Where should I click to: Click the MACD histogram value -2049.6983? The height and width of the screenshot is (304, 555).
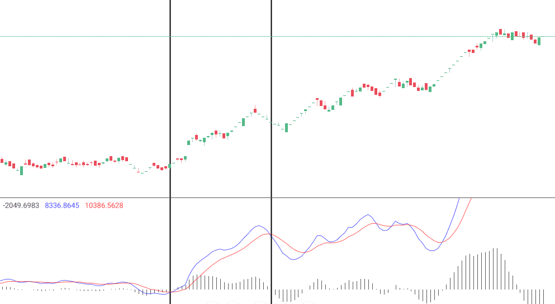pyautogui.click(x=21, y=205)
